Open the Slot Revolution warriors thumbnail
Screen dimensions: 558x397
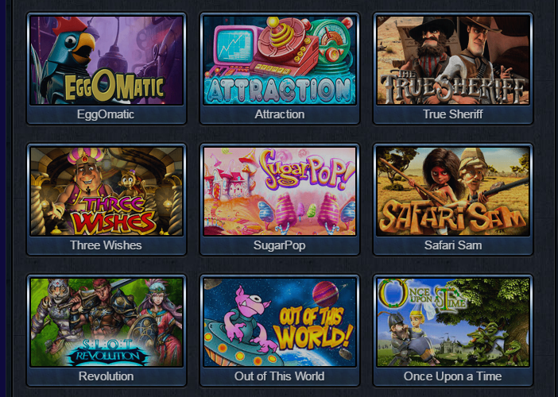pos(107,322)
